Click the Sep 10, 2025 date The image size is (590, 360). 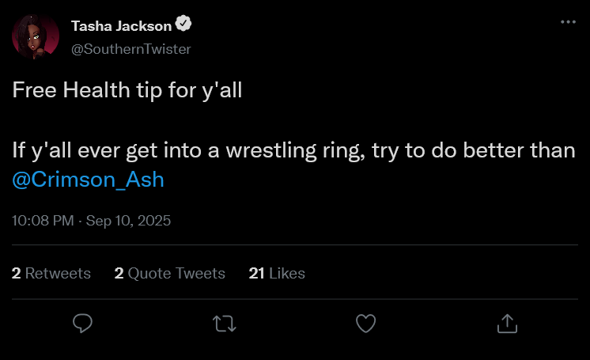[130, 221]
